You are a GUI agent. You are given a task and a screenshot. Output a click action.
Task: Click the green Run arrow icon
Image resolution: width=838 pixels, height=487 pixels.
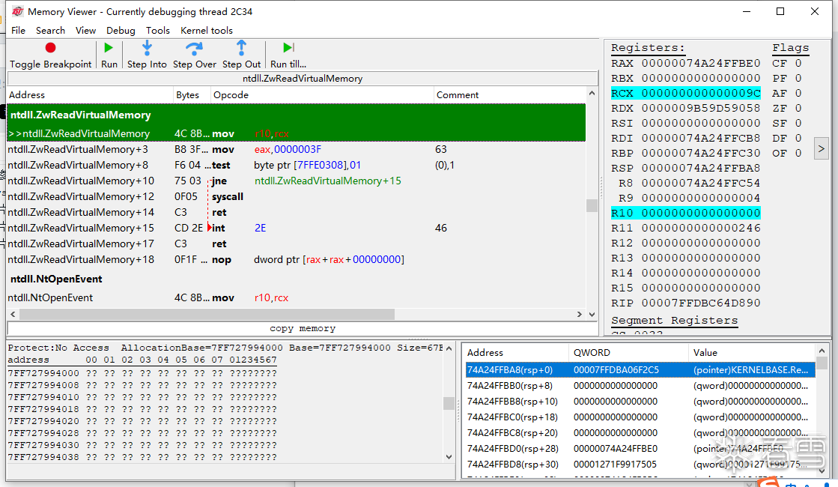click(x=109, y=48)
